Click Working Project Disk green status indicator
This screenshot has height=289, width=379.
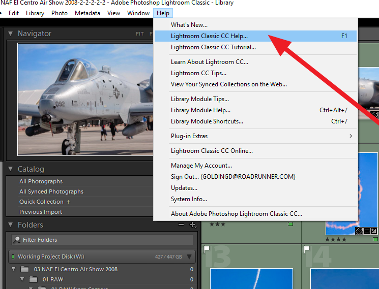[13, 256]
